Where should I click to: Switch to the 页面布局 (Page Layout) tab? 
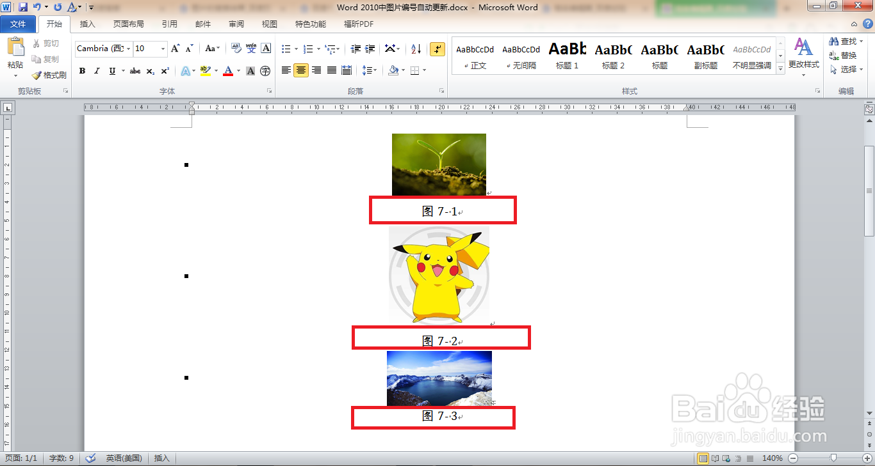(x=129, y=24)
